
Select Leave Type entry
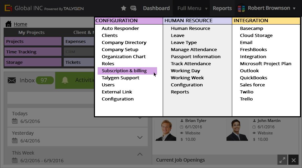click(184, 42)
